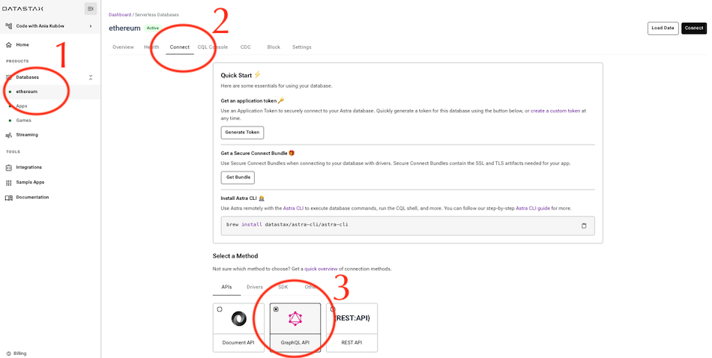The image size is (712, 358).
Task: Click Get Bundle button
Action: pyautogui.click(x=238, y=178)
